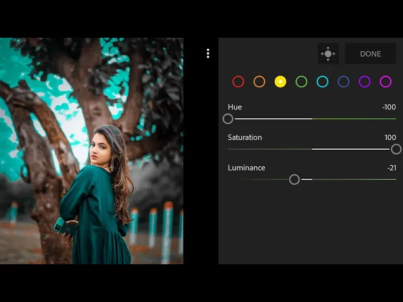Tap the photo preview of the woman
This screenshot has width=403, height=302.
pos(91,151)
